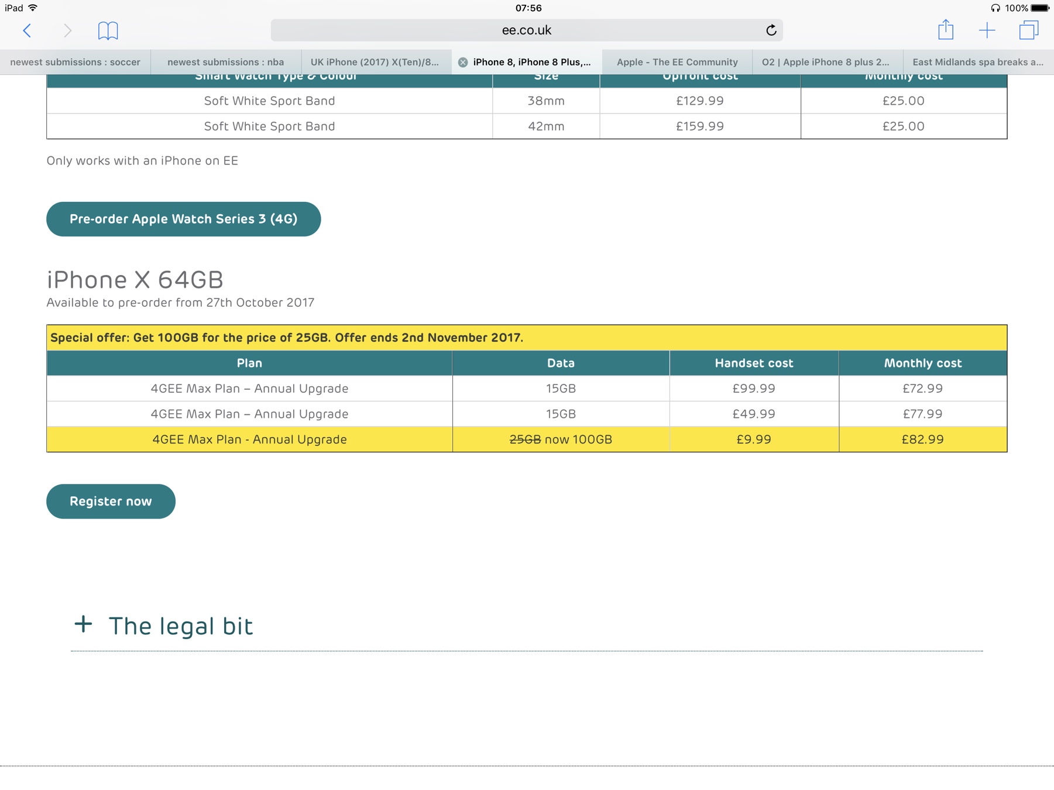Viewport: 1054px width, 790px height.
Task: Click the Register now button
Action: pos(111,502)
